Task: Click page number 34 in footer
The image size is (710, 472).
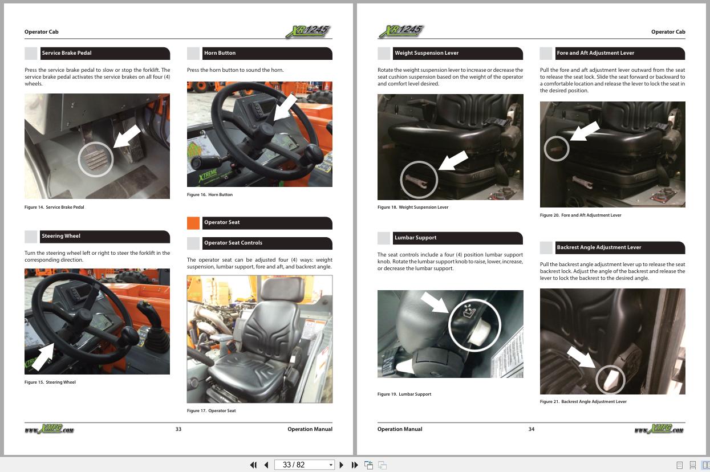Action: pyautogui.click(x=532, y=429)
